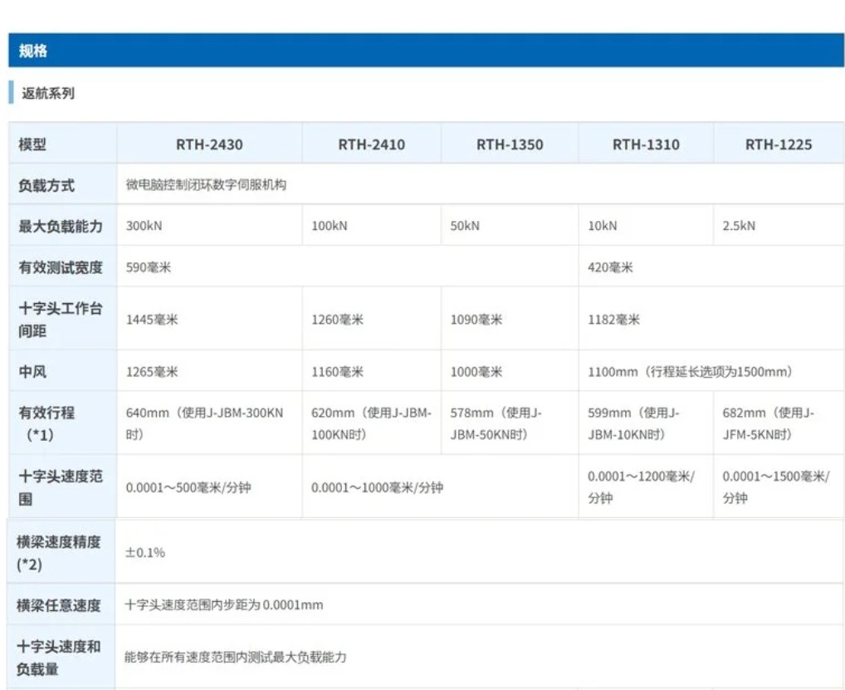Click the RTH-1350 column header
845x690 pixels.
[x=510, y=144]
